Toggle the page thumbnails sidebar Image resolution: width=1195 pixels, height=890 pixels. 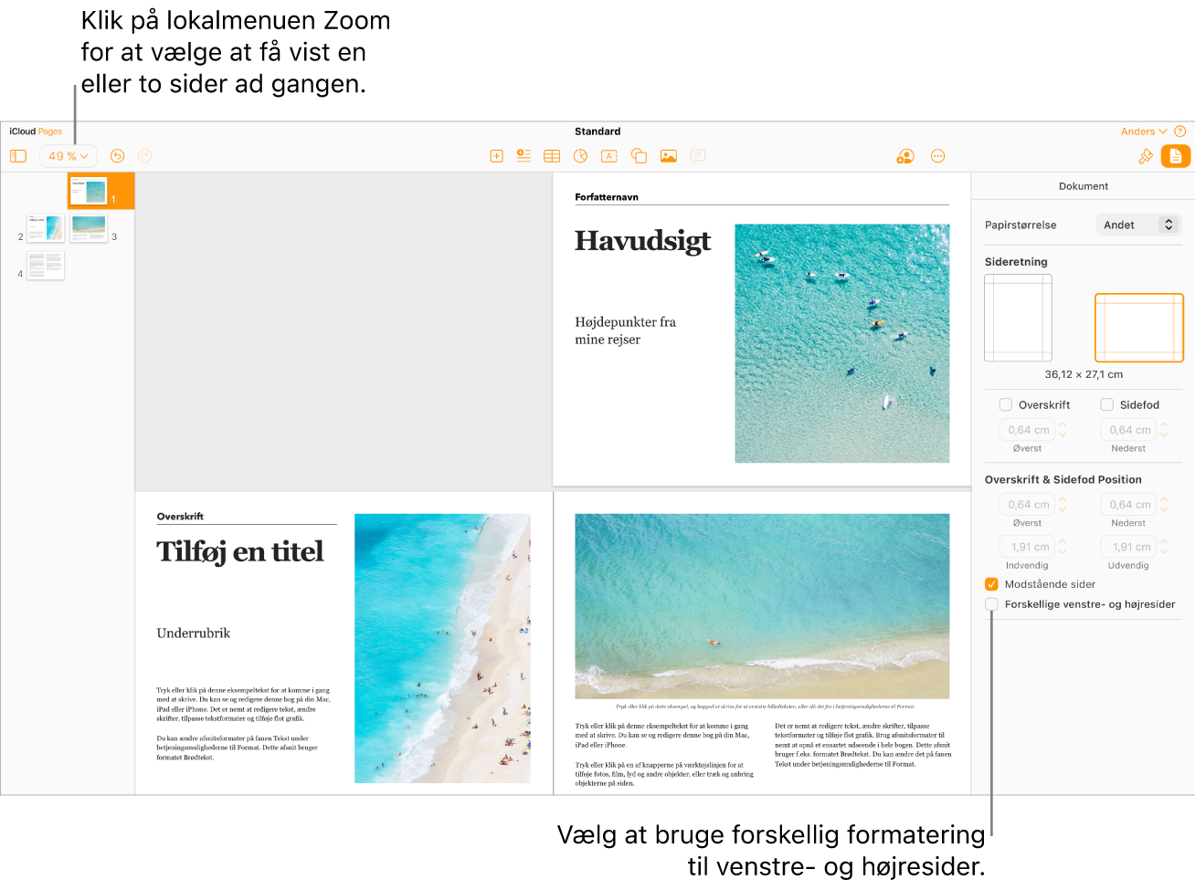pos(18,156)
